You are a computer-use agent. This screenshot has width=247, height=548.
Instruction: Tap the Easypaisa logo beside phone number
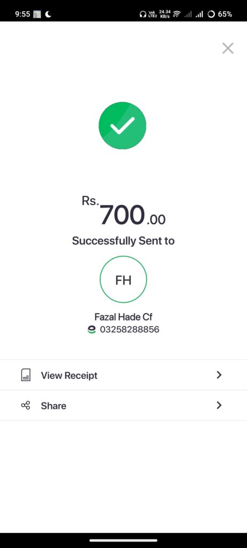click(x=92, y=330)
